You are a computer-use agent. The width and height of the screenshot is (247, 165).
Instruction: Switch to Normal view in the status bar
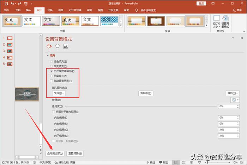pyautogui.click(x=176, y=162)
